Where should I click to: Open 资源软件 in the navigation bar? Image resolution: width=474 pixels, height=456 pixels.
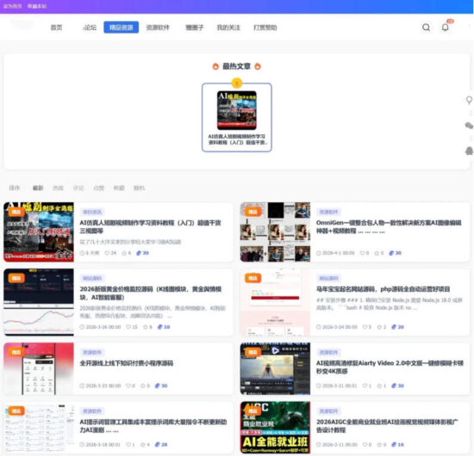(x=158, y=28)
